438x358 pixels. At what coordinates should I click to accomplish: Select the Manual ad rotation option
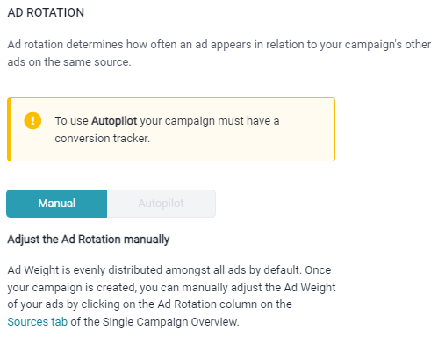[x=57, y=204]
